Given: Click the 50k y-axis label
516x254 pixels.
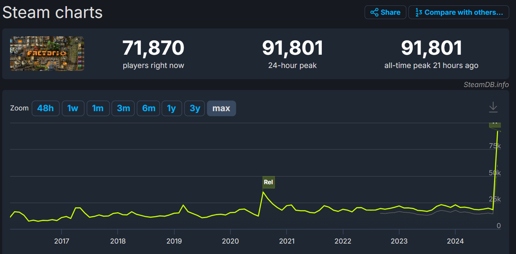Looking at the screenshot, I should [495, 173].
